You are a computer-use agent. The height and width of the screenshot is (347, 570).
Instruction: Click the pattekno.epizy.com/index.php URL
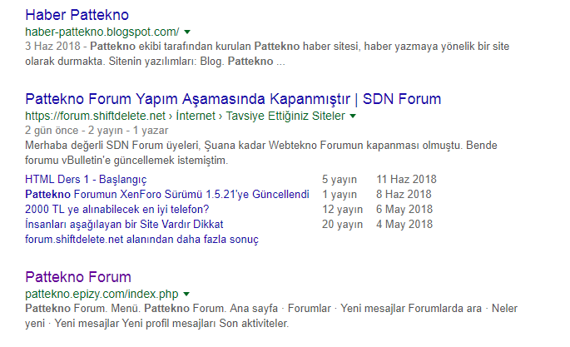(x=102, y=294)
